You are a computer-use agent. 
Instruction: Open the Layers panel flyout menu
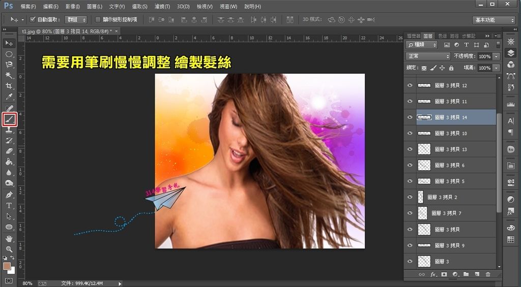point(498,36)
